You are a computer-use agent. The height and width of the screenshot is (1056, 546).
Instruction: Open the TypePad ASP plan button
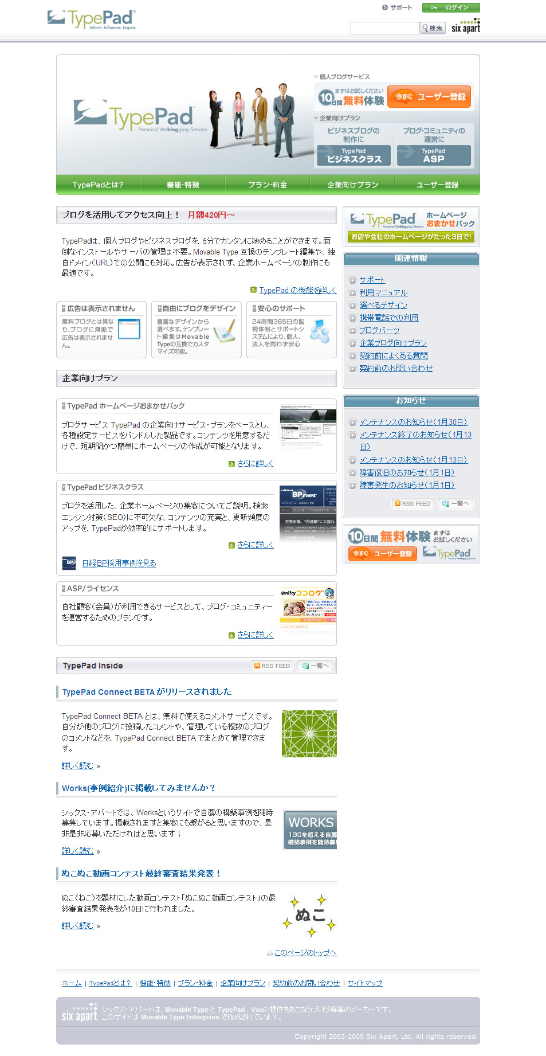(434, 155)
